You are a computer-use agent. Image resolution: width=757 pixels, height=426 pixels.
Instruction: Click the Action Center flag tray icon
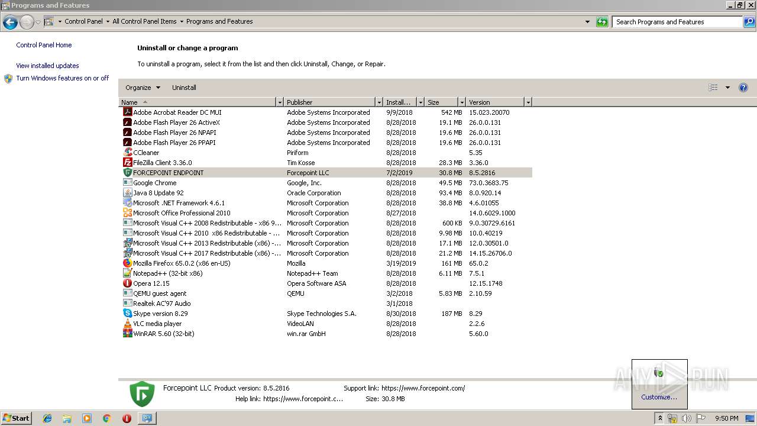[701, 418]
